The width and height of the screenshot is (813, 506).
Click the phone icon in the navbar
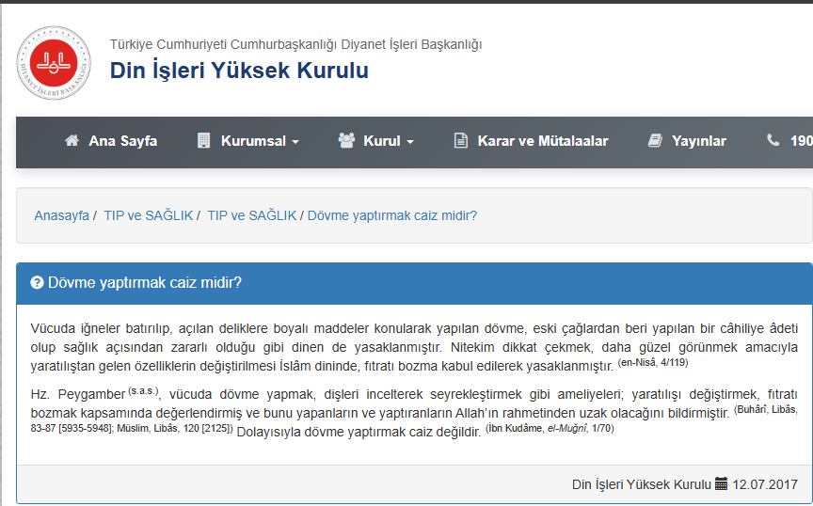pos(773,140)
